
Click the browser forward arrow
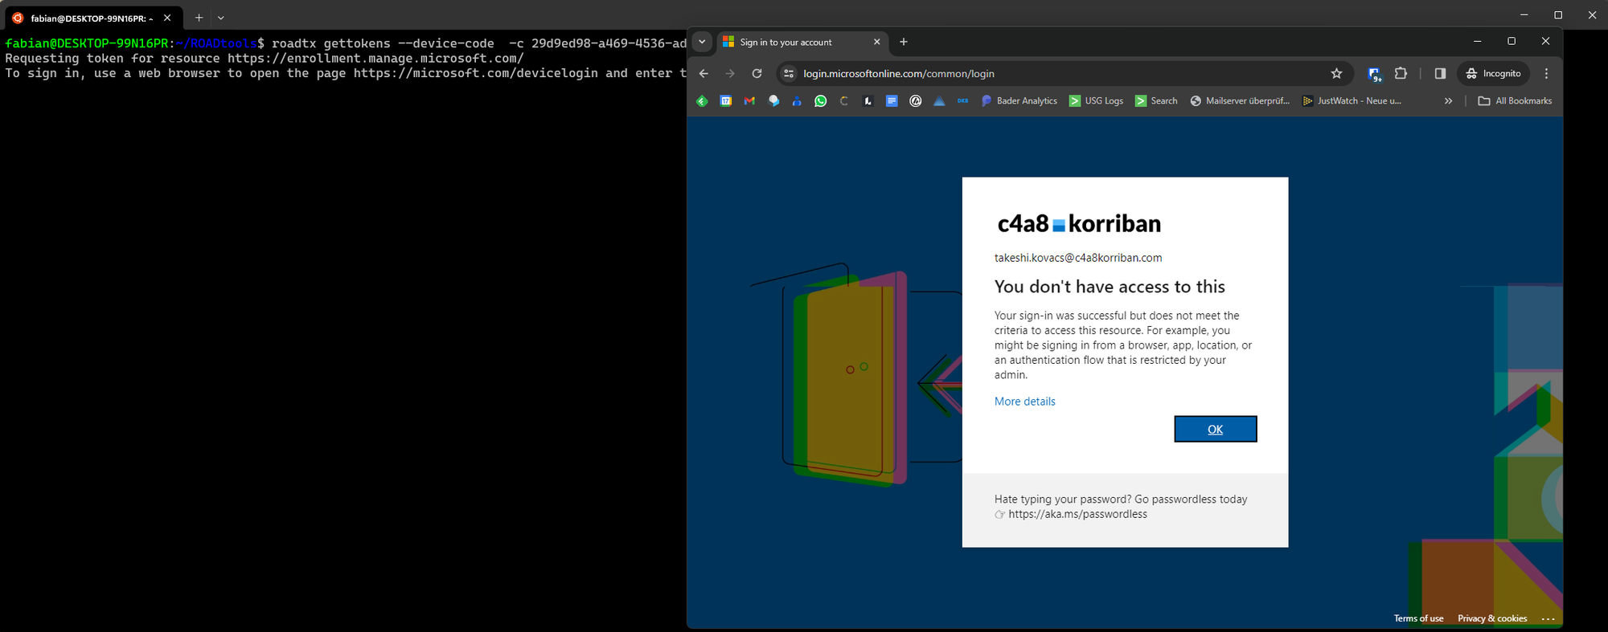pos(730,73)
